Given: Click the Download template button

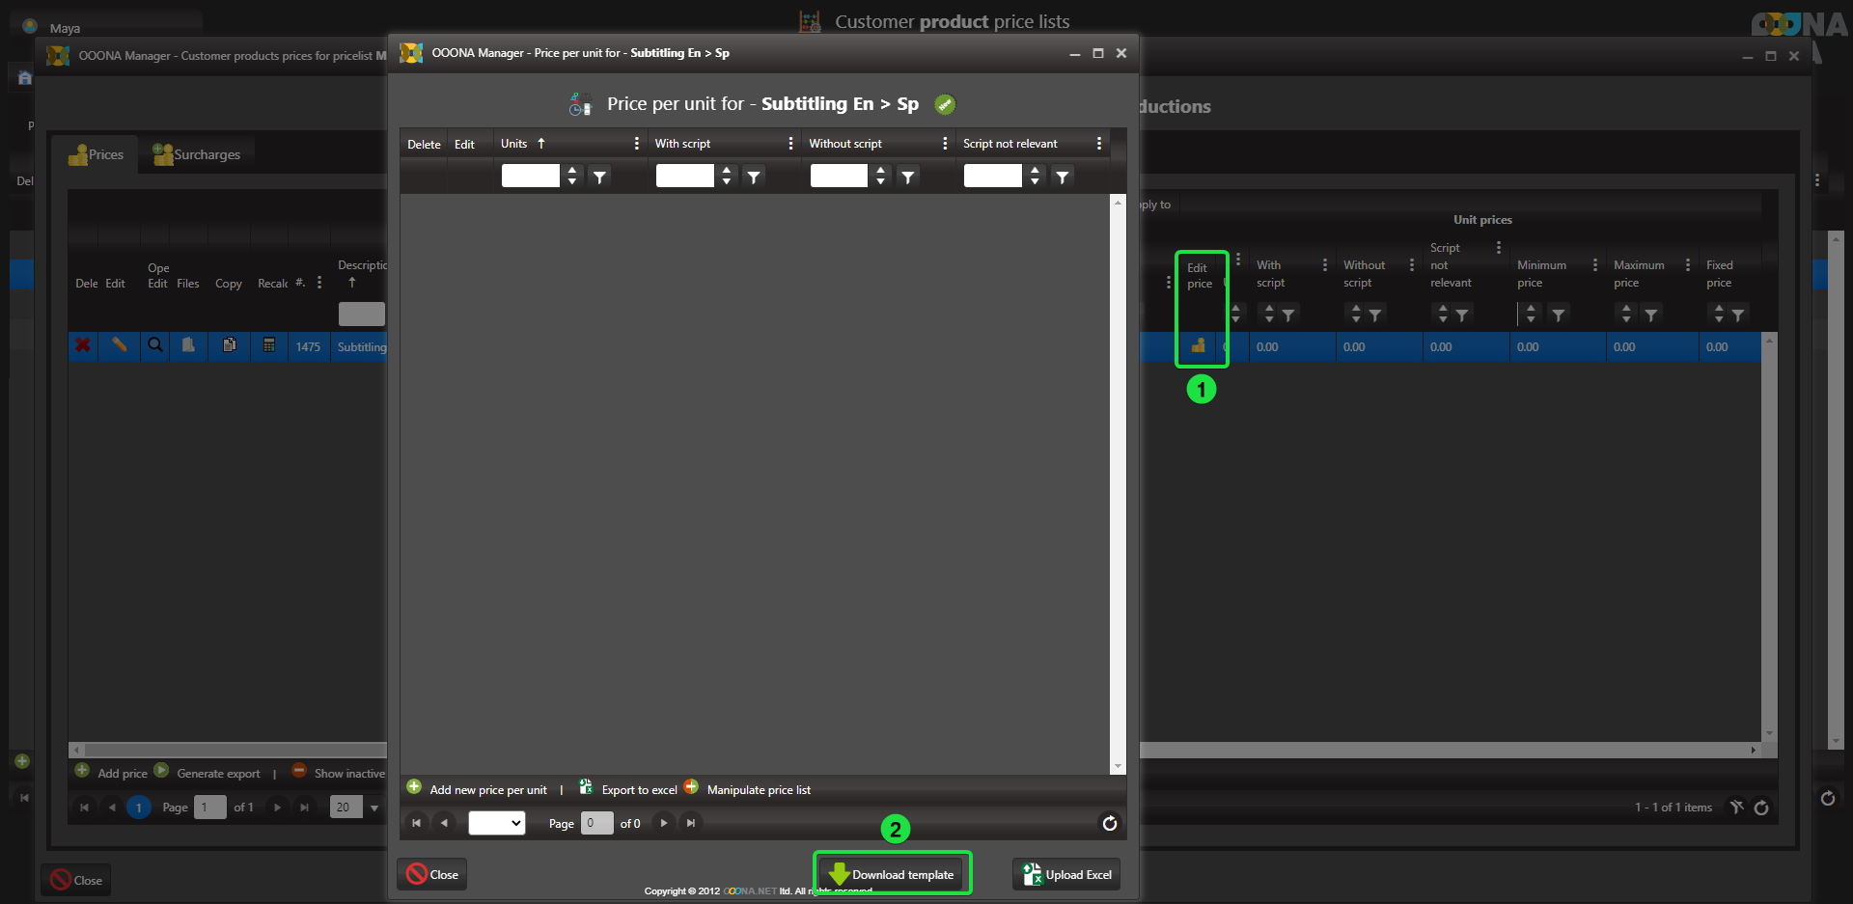Looking at the screenshot, I should pos(892,874).
